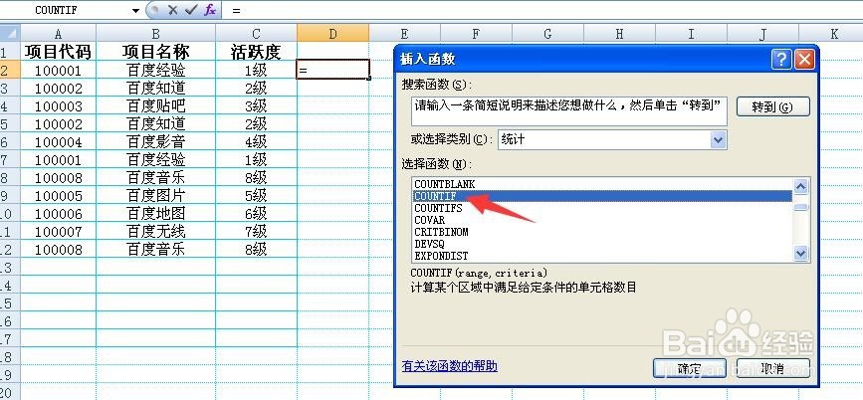This screenshot has height=400, width=863.
Task: Select CRITBINOM in function list
Action: [x=602, y=232]
